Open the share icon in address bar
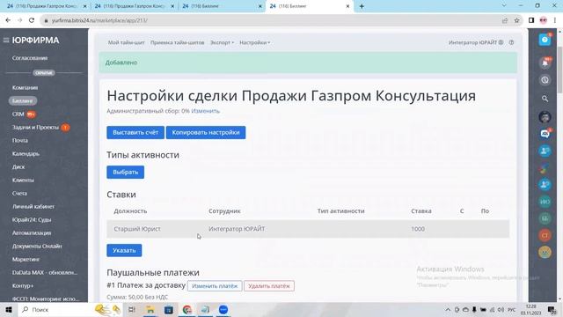This screenshot has height=317, width=563. (x=505, y=20)
